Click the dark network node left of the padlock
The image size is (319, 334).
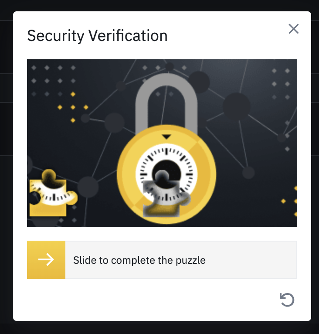(114, 123)
